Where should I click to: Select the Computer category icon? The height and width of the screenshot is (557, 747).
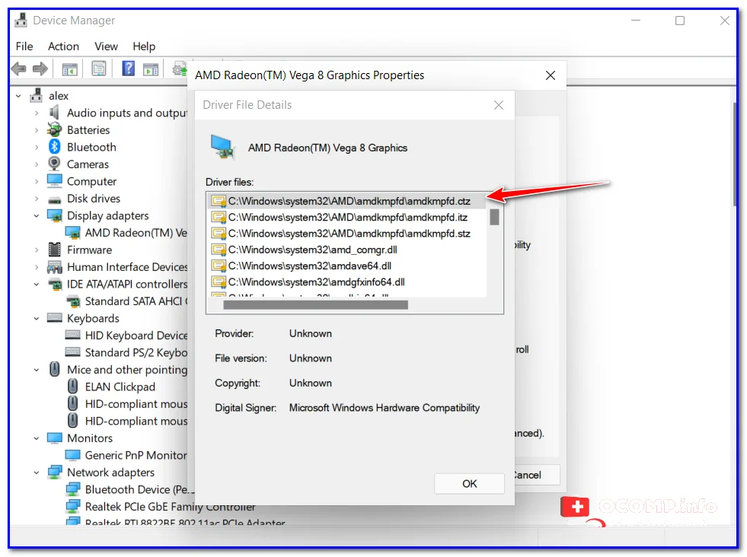[54, 181]
